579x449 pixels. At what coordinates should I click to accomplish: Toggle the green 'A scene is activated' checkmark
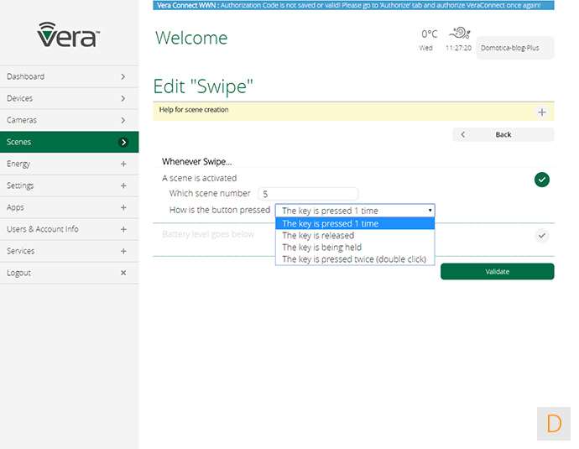pyautogui.click(x=542, y=179)
